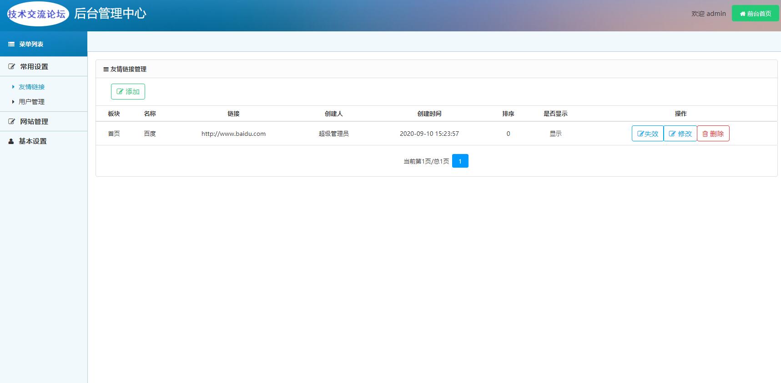Click the arrow beside 用户管理
The height and width of the screenshot is (383, 781).
[x=13, y=102]
